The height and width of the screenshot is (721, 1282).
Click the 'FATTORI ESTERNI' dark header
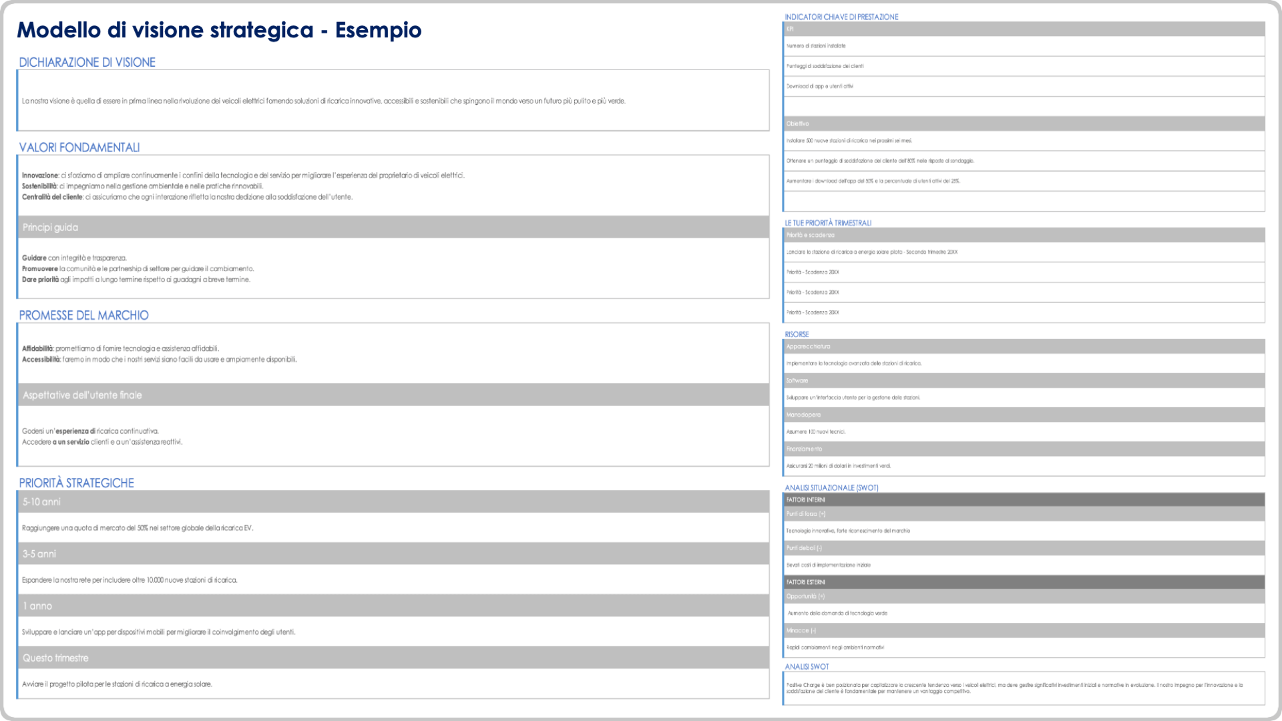1024,582
